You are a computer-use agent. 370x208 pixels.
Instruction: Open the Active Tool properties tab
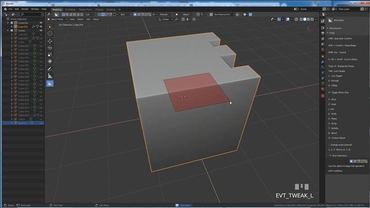(x=323, y=21)
